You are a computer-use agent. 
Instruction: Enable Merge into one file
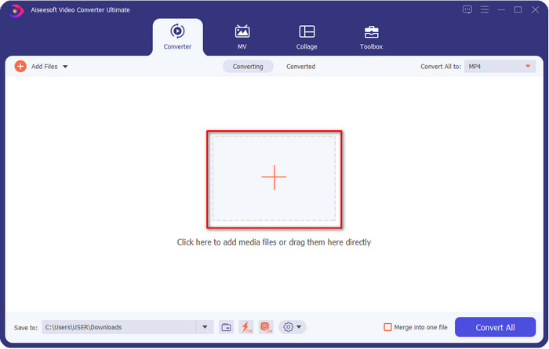387,327
